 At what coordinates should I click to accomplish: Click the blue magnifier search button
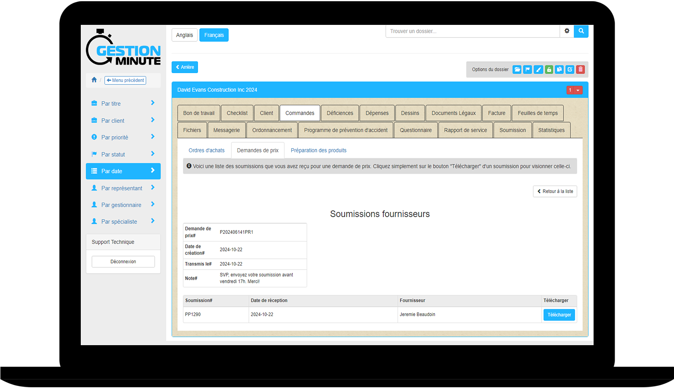click(581, 31)
